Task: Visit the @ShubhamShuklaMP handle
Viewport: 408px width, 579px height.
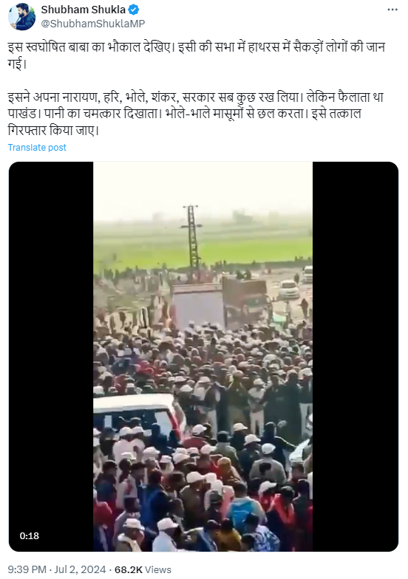Action: (93, 24)
